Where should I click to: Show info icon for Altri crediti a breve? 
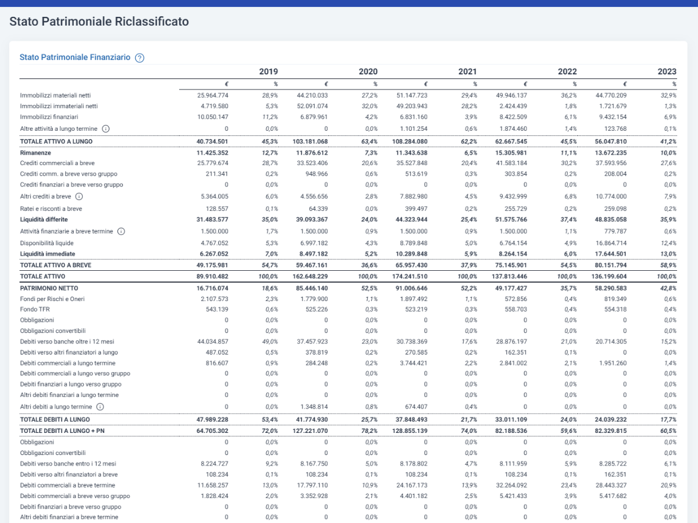(x=79, y=196)
